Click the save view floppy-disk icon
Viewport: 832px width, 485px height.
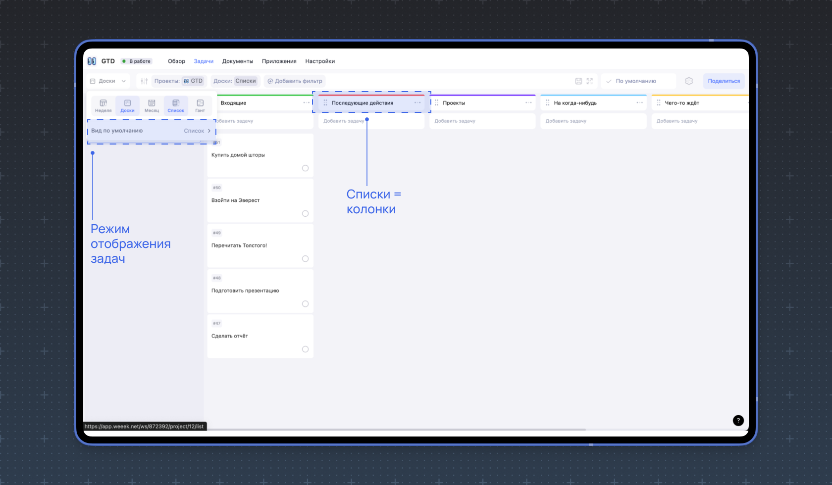pyautogui.click(x=578, y=81)
